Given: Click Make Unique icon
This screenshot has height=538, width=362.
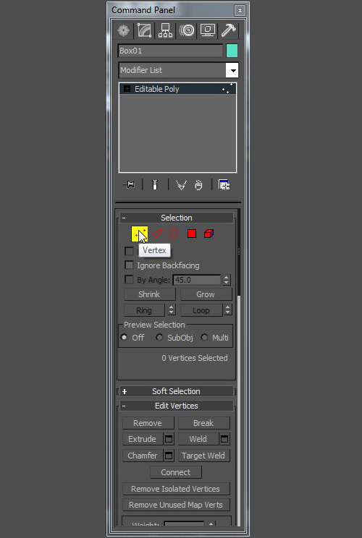Looking at the screenshot, I should [181, 185].
